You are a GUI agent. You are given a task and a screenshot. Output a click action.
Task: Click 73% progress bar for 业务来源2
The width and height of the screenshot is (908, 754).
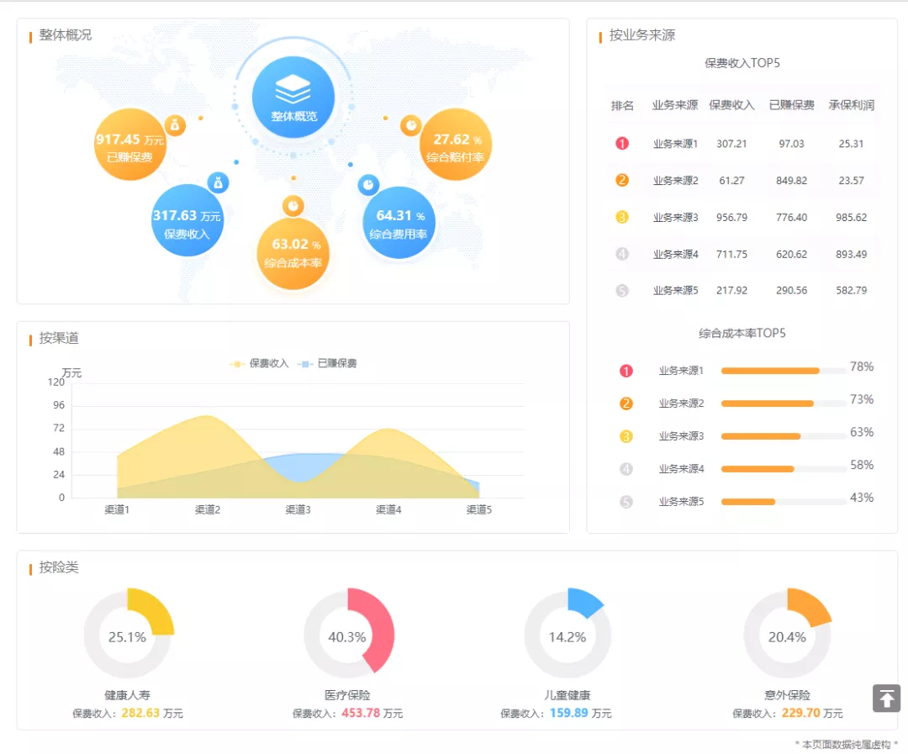point(784,403)
